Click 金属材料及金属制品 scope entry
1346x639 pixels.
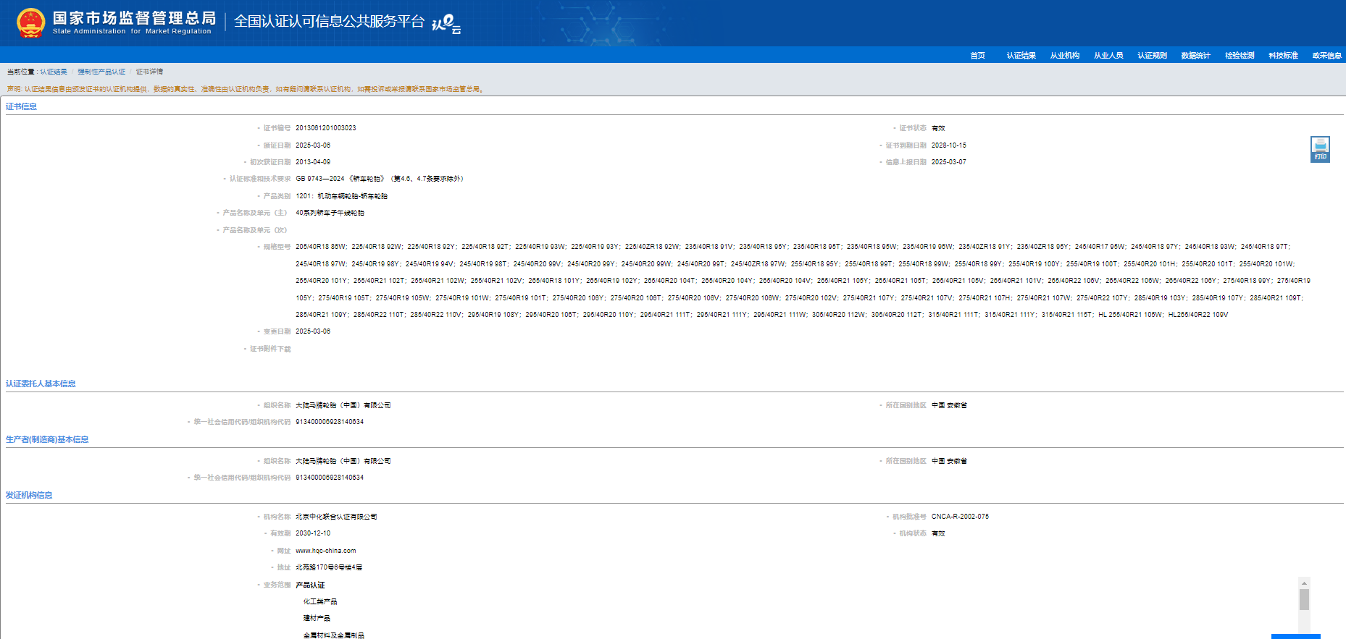click(333, 635)
